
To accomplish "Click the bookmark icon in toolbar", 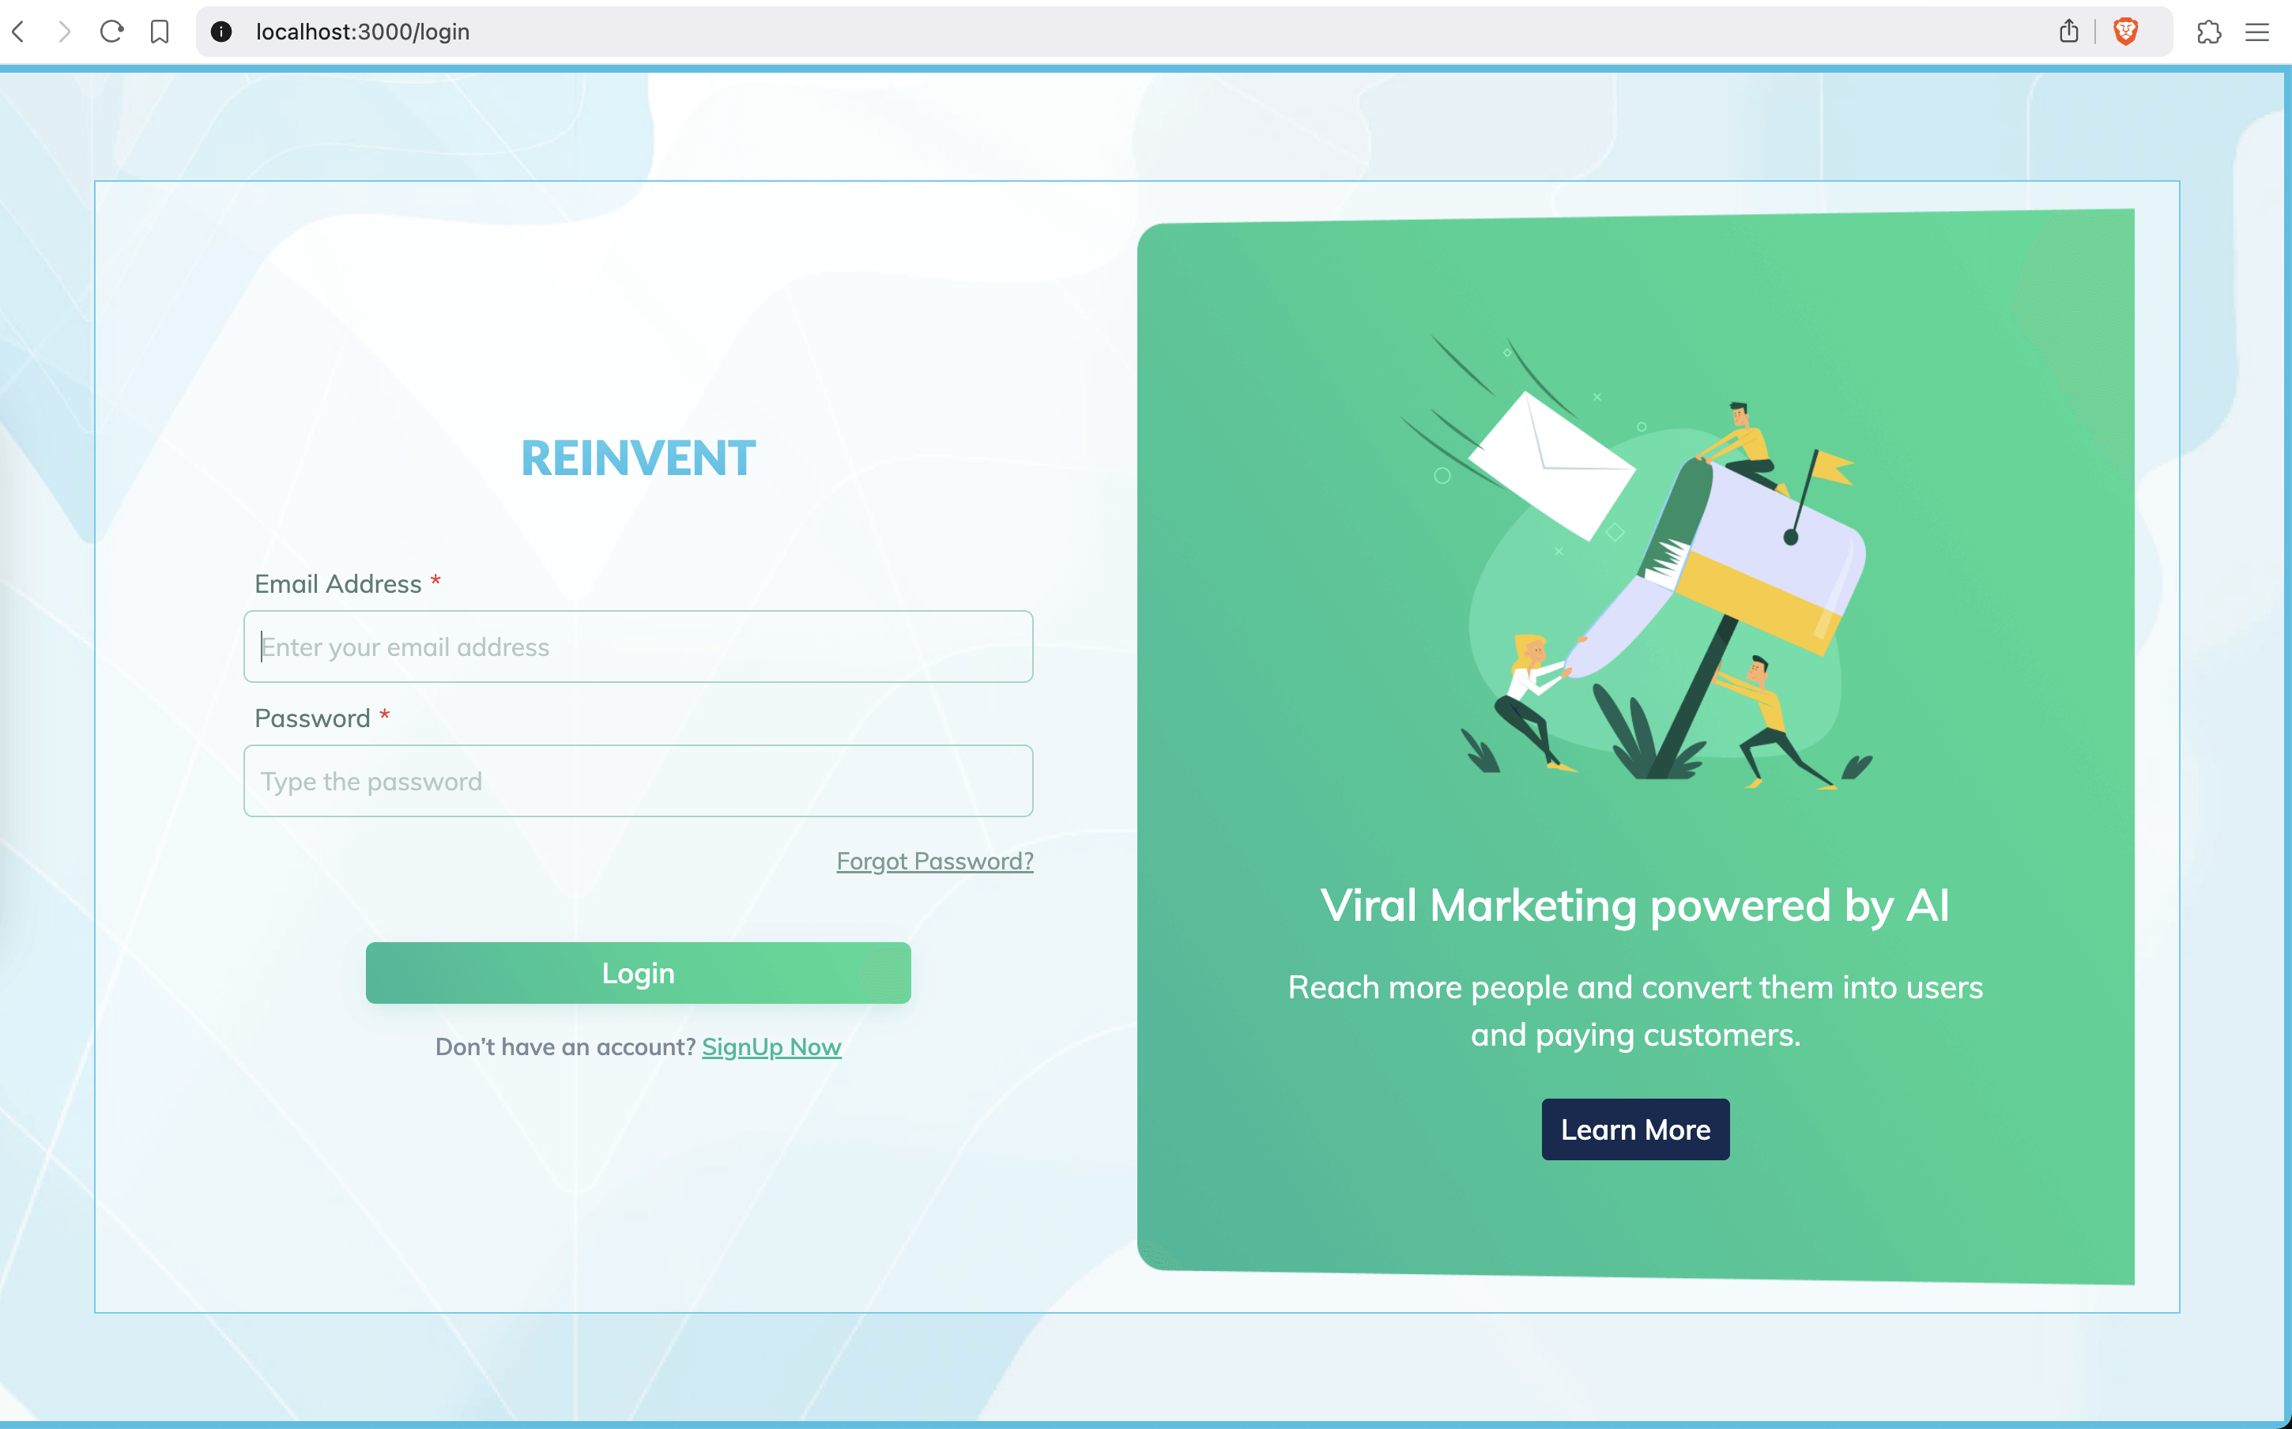I will point(160,32).
